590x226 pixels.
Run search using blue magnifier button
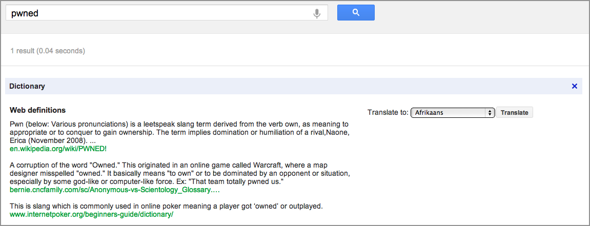coord(356,12)
